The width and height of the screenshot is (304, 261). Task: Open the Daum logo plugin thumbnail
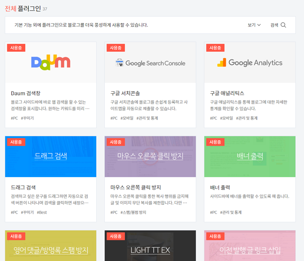point(51,62)
